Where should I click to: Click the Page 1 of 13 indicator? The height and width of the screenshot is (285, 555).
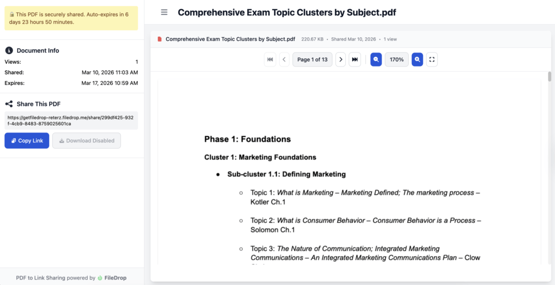(x=312, y=59)
